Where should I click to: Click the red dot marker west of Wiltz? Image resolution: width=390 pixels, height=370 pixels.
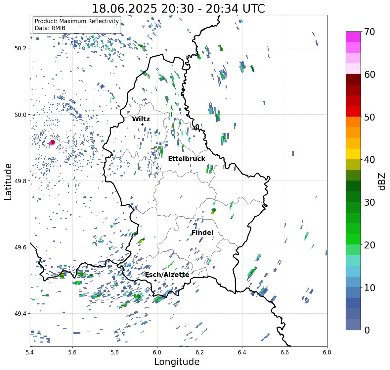click(x=53, y=142)
